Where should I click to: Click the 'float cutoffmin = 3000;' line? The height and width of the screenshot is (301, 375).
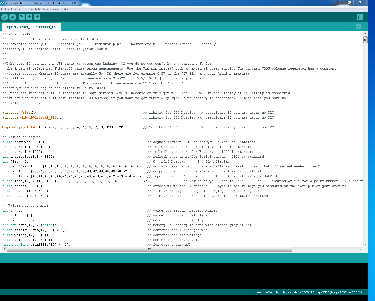tap(25, 191)
